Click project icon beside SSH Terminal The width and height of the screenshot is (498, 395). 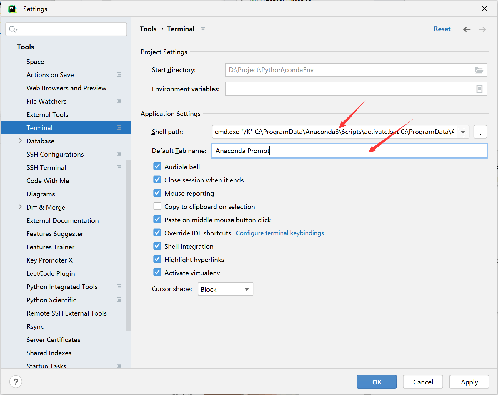pos(119,167)
